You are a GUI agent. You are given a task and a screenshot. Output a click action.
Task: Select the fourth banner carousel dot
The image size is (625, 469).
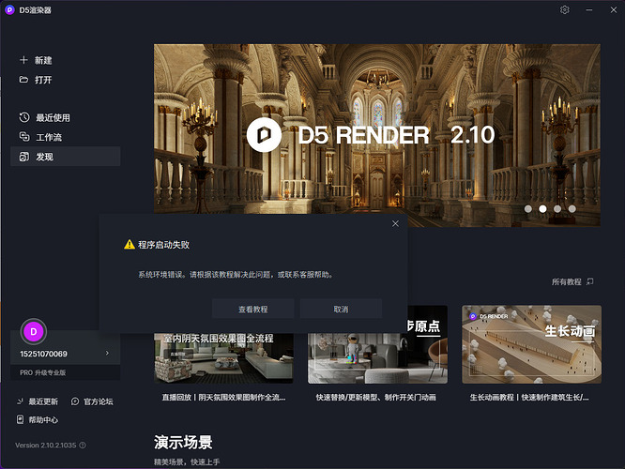[572, 208]
